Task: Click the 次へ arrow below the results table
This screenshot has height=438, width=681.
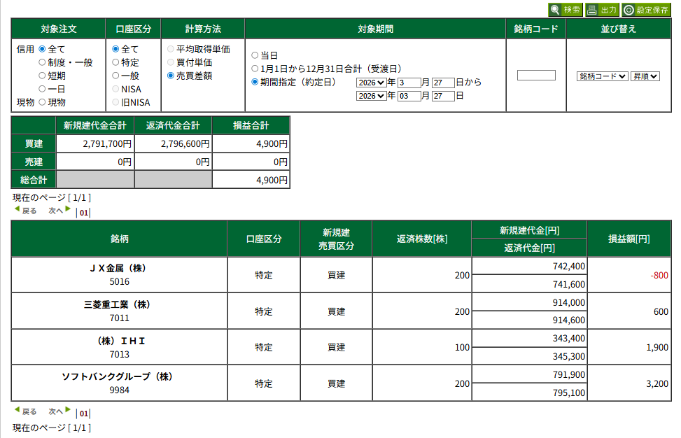Action: 68,411
